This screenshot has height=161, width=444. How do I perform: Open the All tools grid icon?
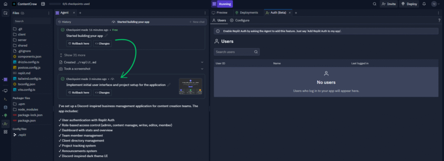[x=5, y=132]
